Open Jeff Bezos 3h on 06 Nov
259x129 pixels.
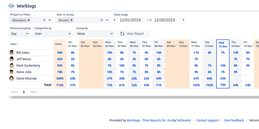134,59
